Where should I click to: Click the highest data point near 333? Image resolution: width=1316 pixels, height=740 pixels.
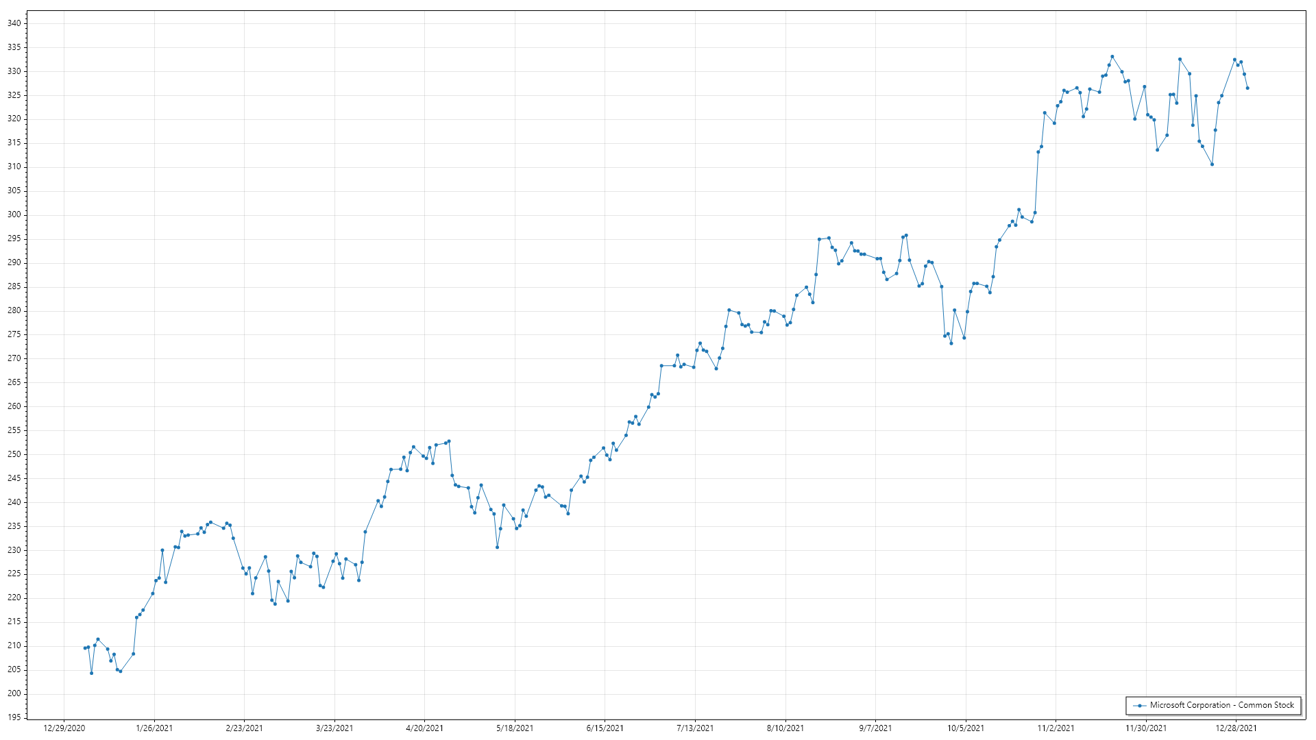click(1112, 57)
